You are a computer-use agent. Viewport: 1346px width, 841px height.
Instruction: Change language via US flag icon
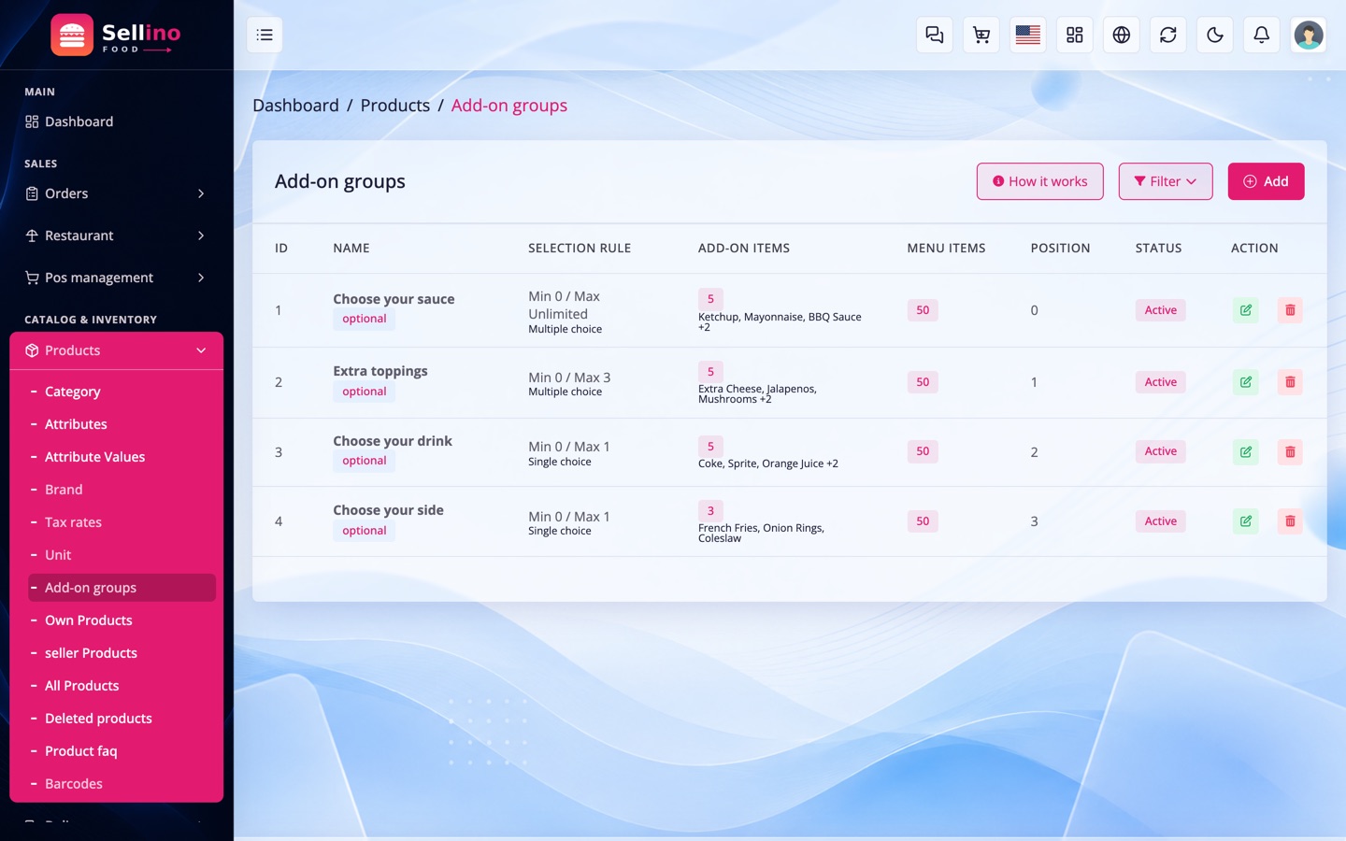tap(1028, 35)
